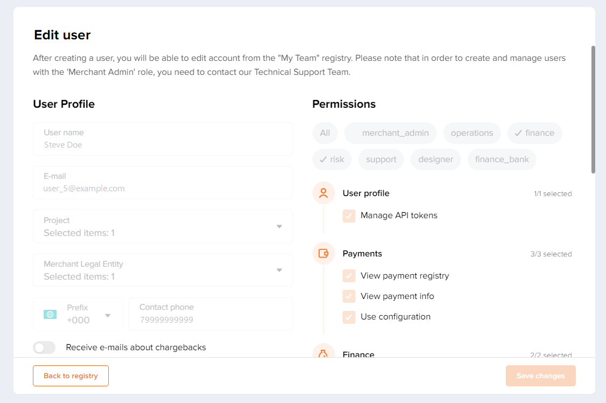The width and height of the screenshot is (606, 403).
Task: Open the Project dropdown
Action: [x=163, y=226]
